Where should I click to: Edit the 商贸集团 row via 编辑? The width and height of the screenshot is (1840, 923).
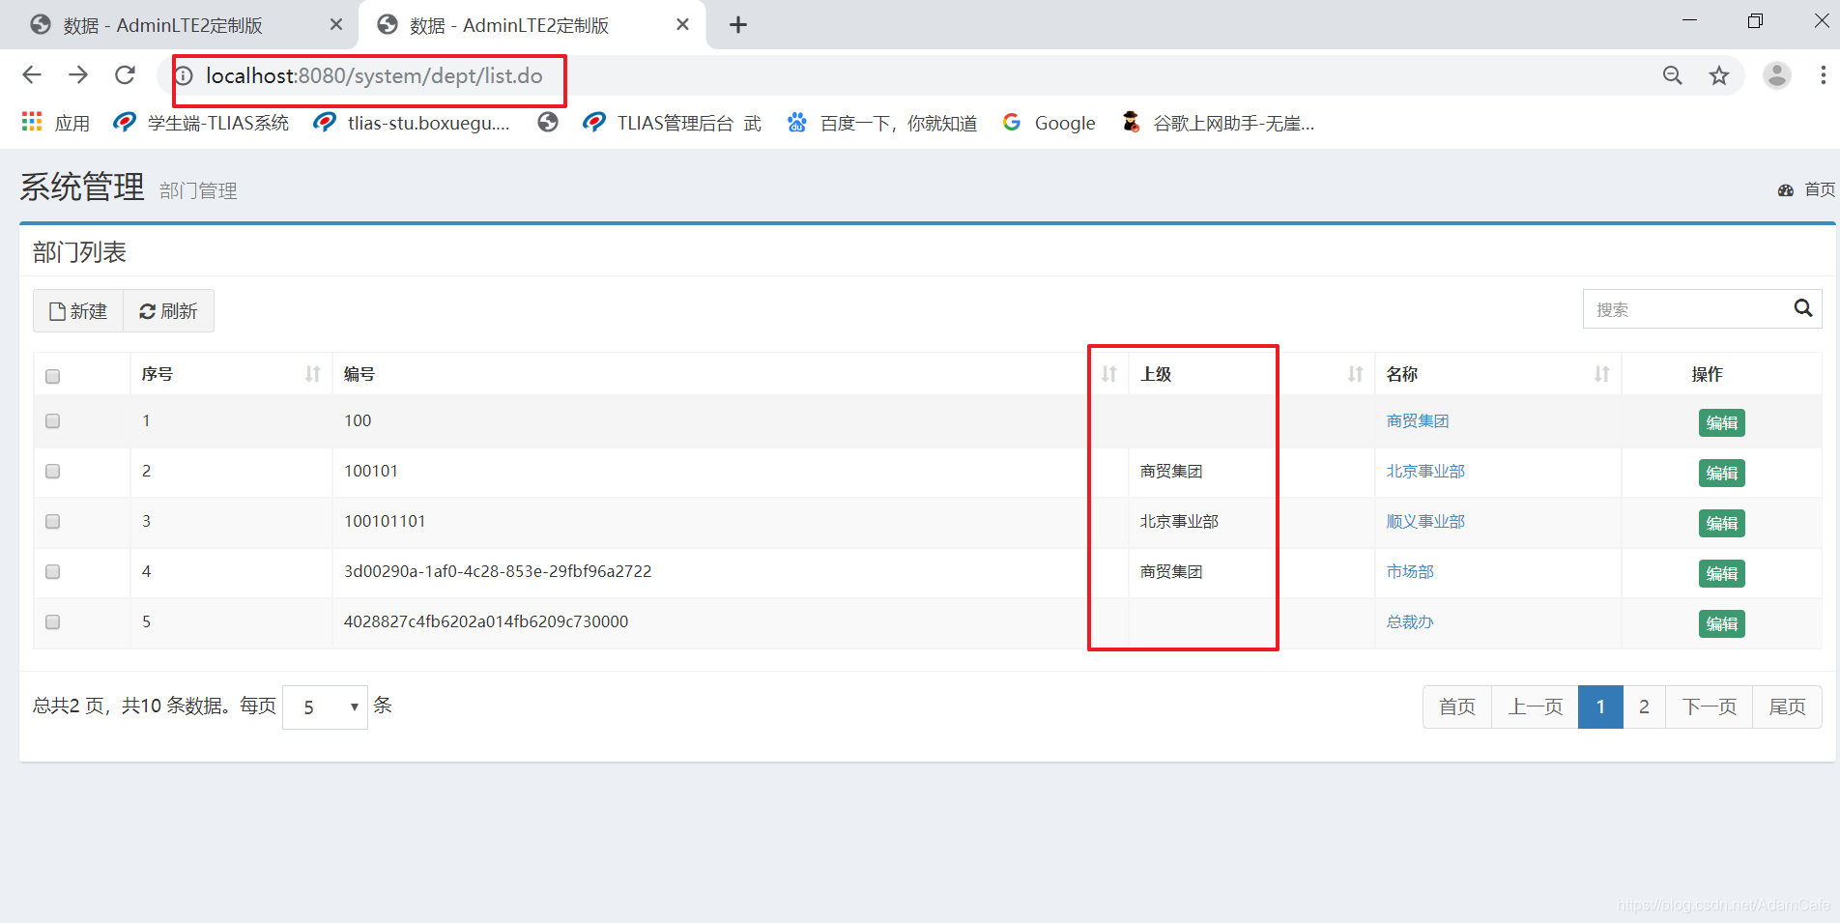[x=1722, y=422]
